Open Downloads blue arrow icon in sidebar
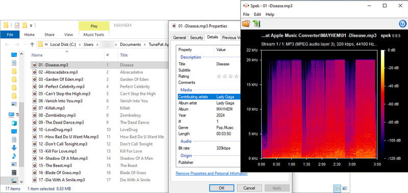408x193 pixels. click(14, 148)
